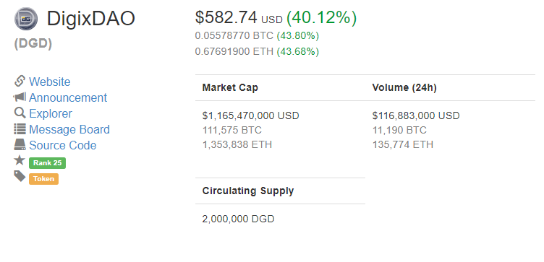
Task: Click the DigixDAO coin logo icon
Action: (26, 19)
